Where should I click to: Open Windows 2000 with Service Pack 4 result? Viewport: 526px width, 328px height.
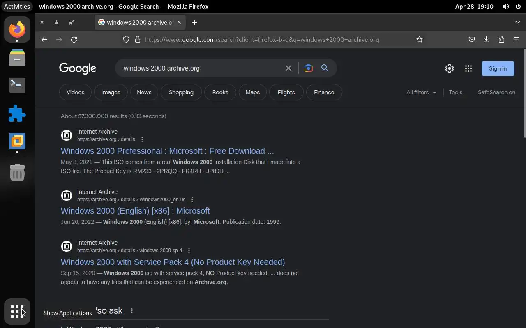click(x=173, y=262)
